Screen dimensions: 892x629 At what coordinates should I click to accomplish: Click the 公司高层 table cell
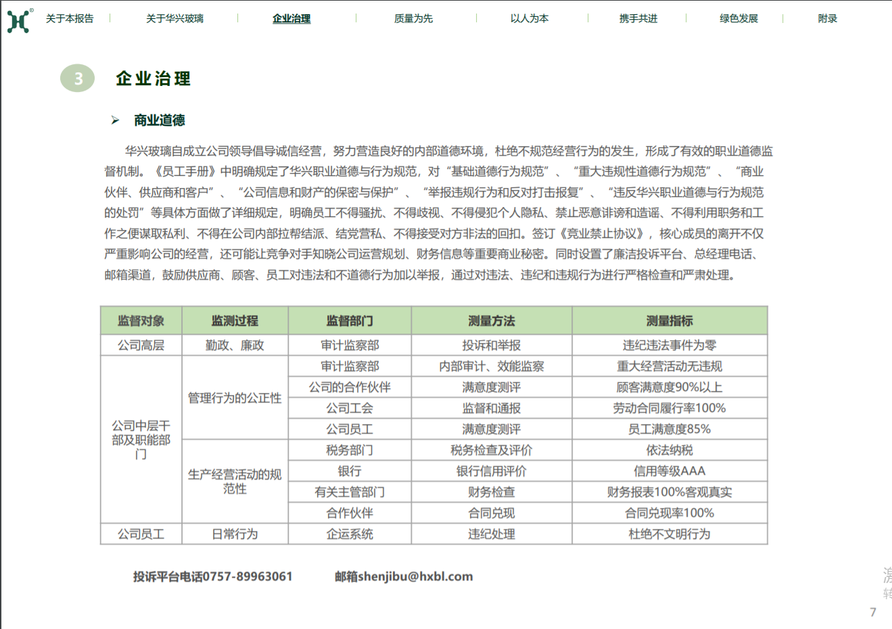pyautogui.click(x=141, y=345)
